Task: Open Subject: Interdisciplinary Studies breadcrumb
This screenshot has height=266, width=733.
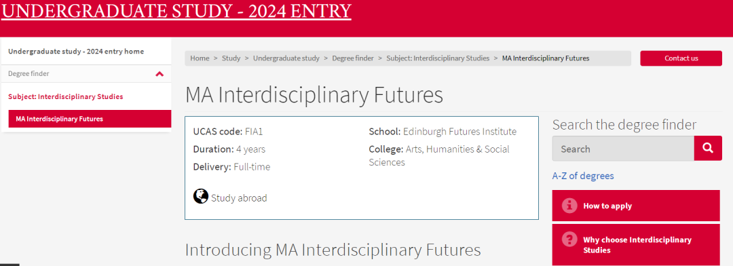Action: 438,58
